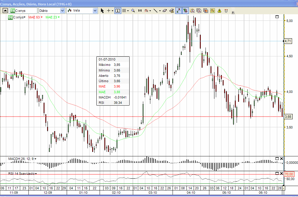Toggle the data info box button

point(118,11)
